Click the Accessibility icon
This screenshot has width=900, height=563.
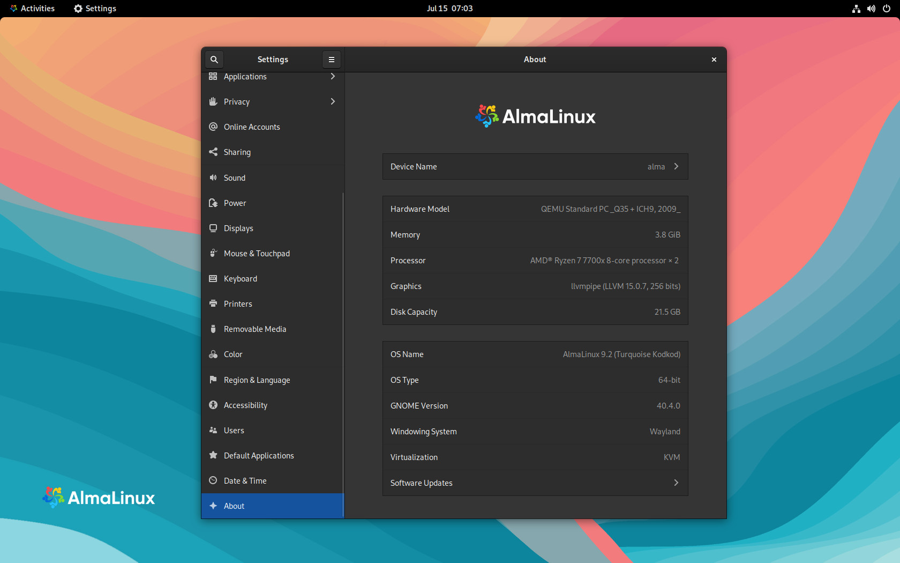(x=213, y=405)
